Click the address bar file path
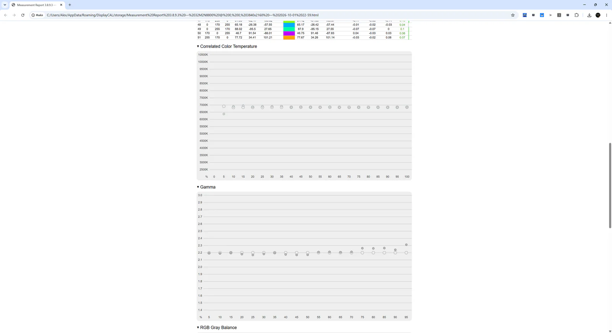Screen dimensions: 612x333 coord(182,15)
